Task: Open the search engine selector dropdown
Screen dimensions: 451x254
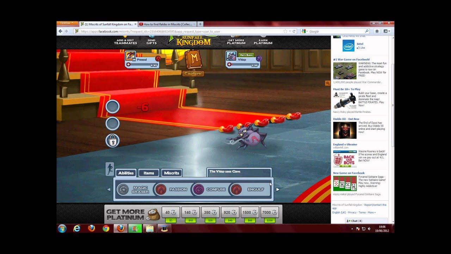Action: (x=304, y=31)
